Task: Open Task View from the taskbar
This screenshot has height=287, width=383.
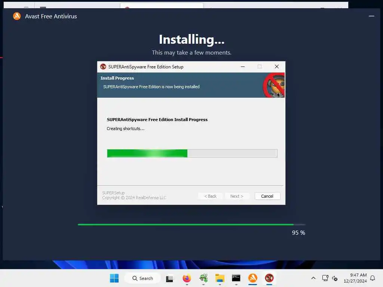Action: pyautogui.click(x=169, y=278)
